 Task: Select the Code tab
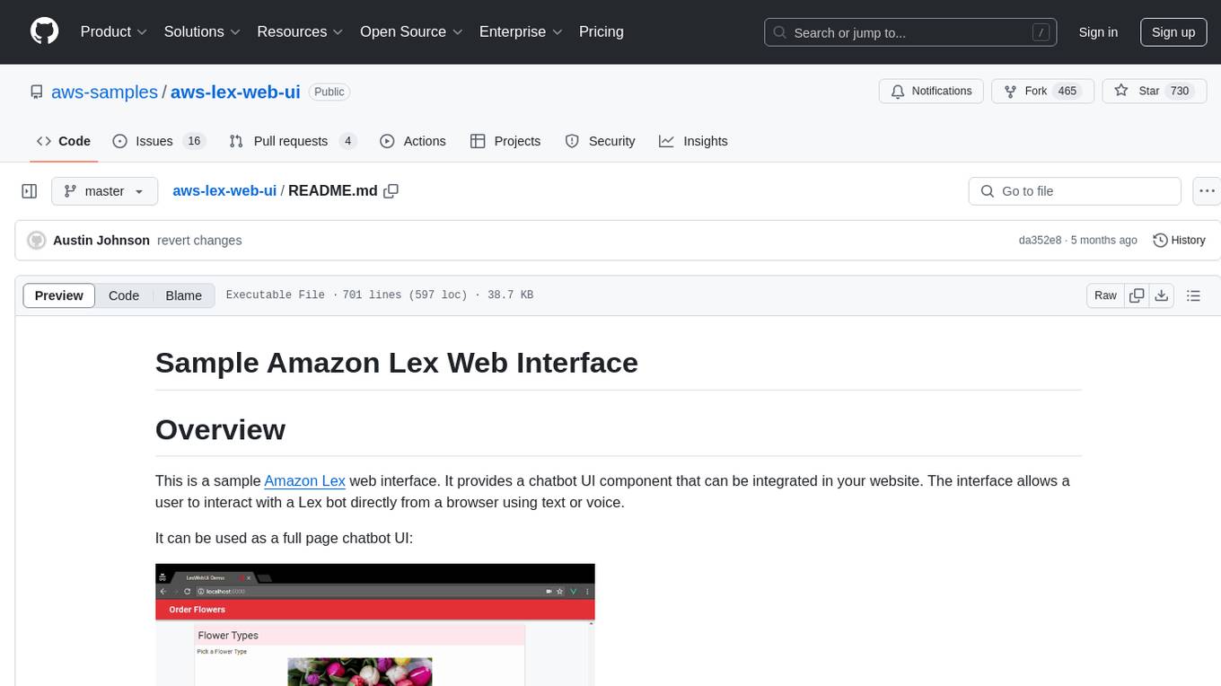click(x=64, y=141)
